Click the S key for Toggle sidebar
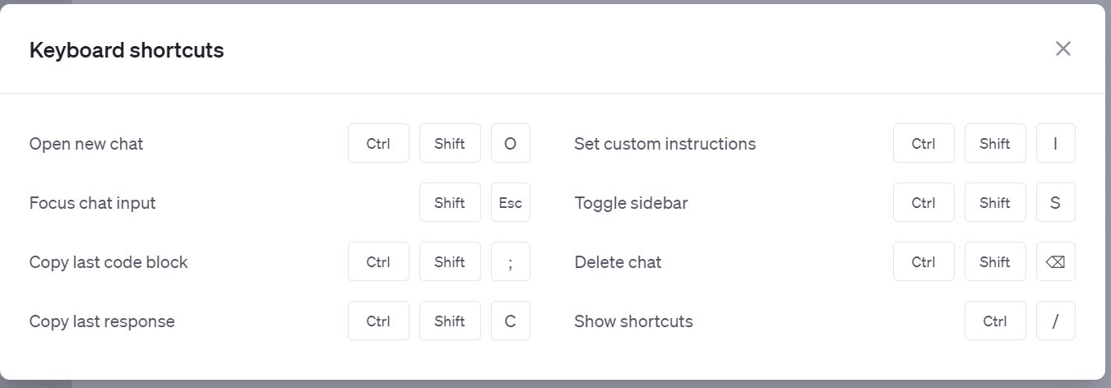The width and height of the screenshot is (1111, 388). point(1056,203)
